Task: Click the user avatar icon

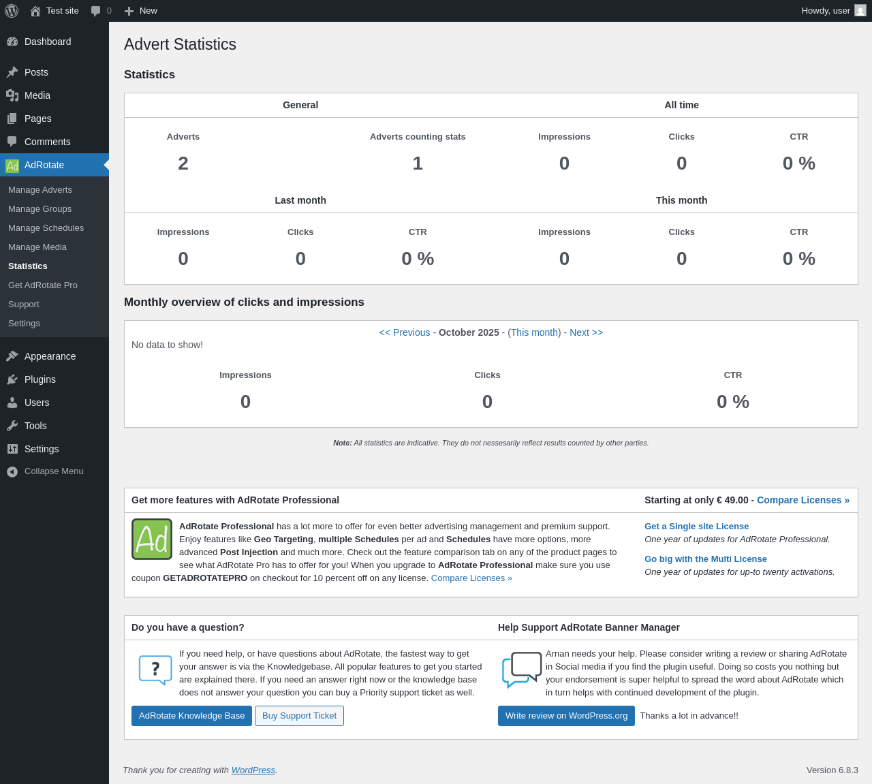Action: tap(860, 11)
